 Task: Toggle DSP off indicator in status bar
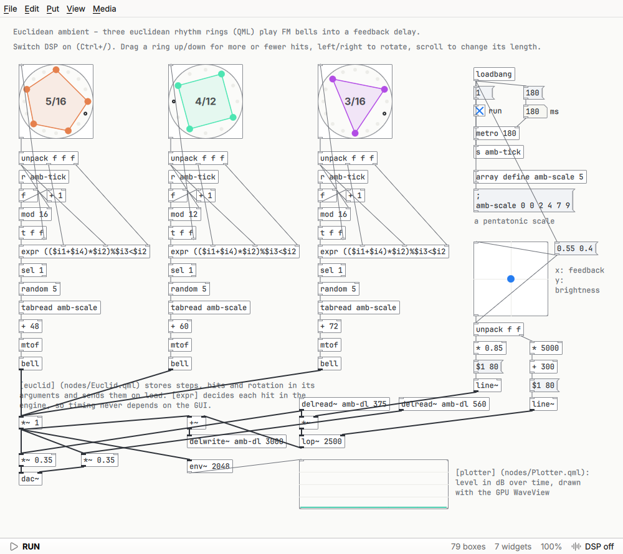click(x=592, y=547)
